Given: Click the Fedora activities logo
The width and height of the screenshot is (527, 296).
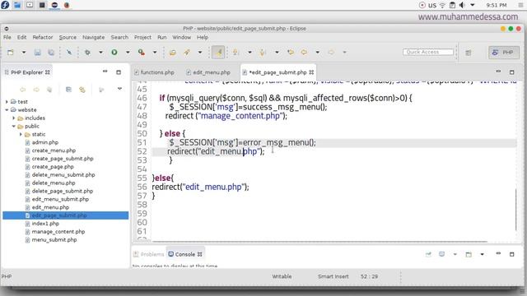Looking at the screenshot, I should pos(5,5).
